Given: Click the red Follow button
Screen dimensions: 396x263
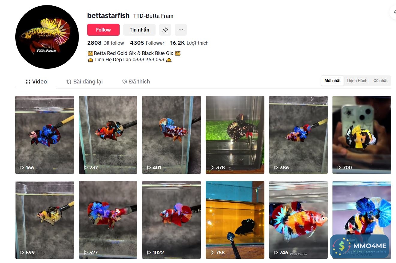Looking at the screenshot, I should pos(103,30).
